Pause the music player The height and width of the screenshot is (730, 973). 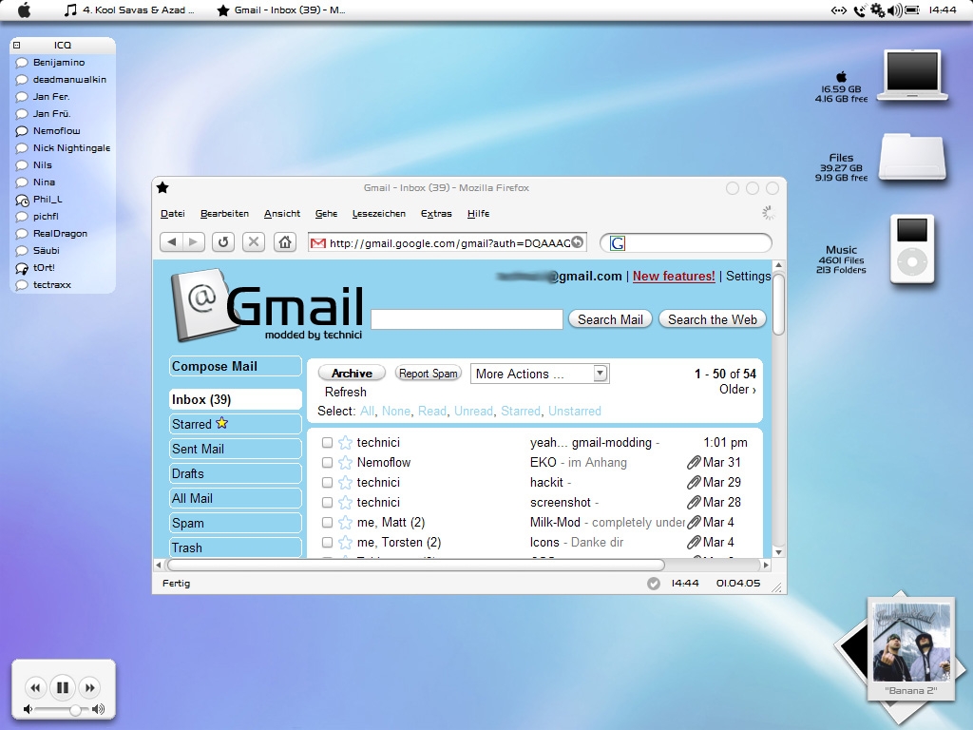[x=63, y=687]
